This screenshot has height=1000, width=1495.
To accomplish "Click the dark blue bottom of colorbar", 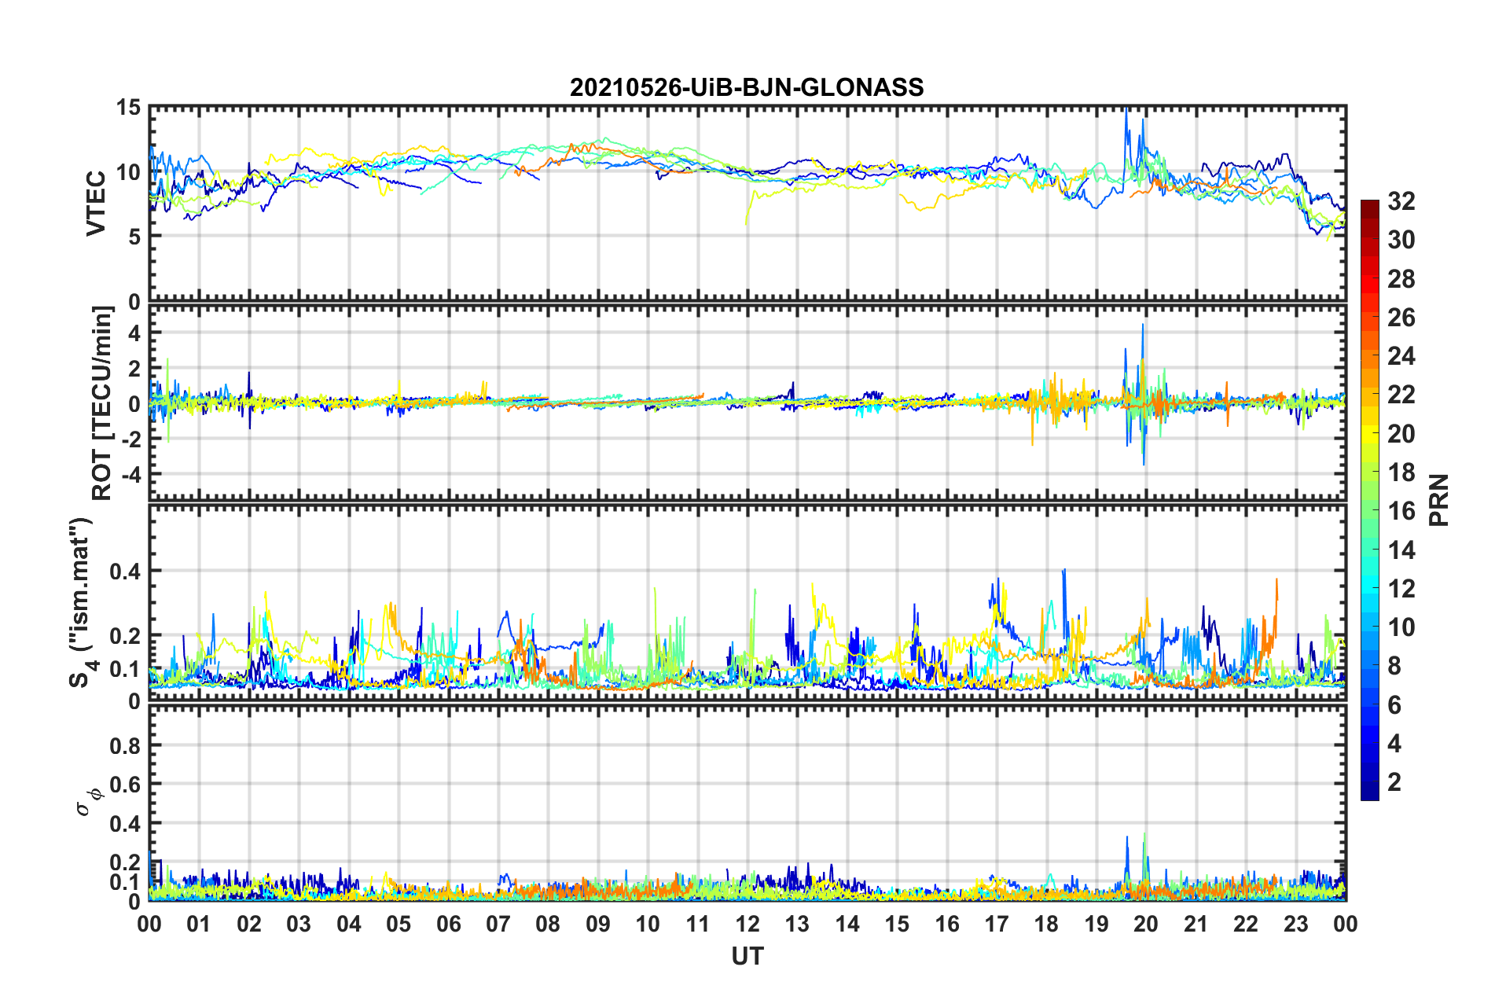I will [1370, 792].
